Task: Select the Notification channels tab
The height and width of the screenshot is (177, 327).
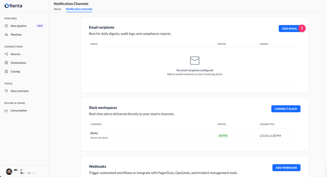Action: point(79,9)
